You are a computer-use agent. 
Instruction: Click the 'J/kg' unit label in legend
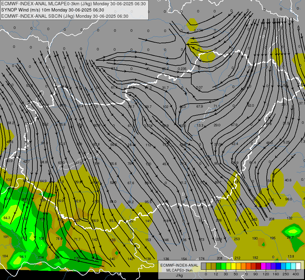179,275
